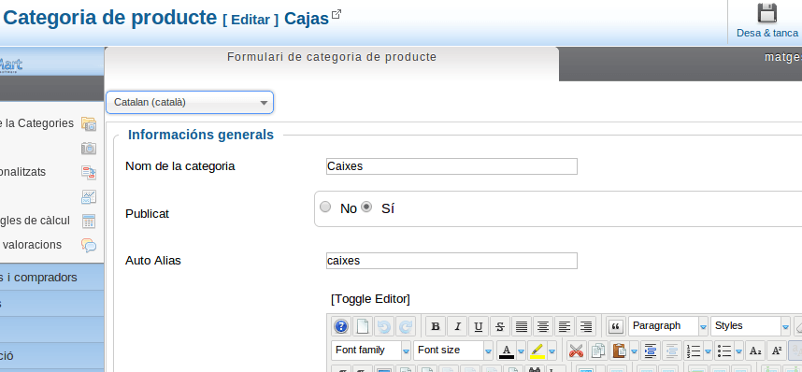Click the Nom de la categoria input field
802x372 pixels.
[451, 166]
